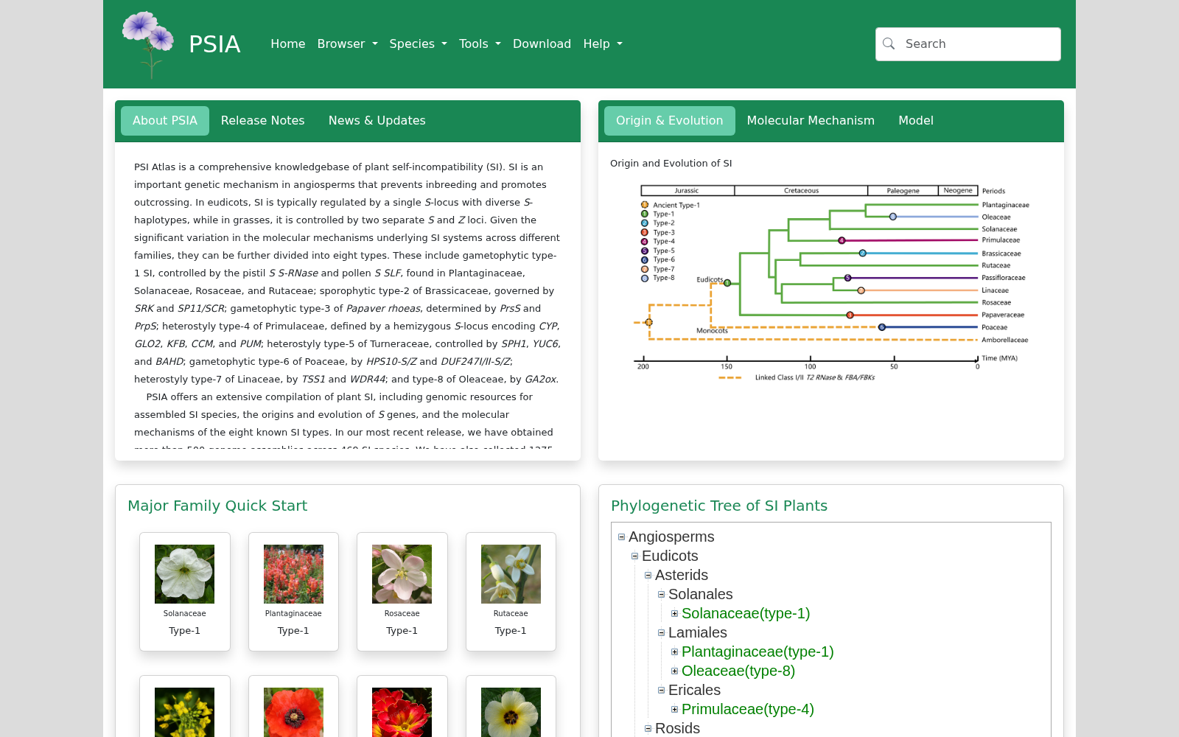Image resolution: width=1179 pixels, height=737 pixels.
Task: Click the PSIA site title
Action: pos(214,44)
